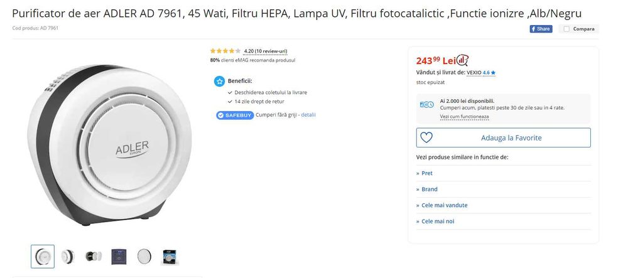The width and height of the screenshot is (628, 278).
Task: Click the star rating icons
Action: coord(225,51)
